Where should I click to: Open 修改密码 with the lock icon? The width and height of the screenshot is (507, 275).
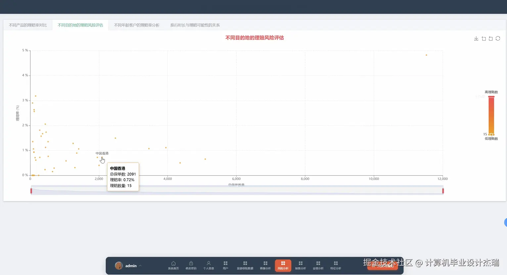(x=191, y=265)
